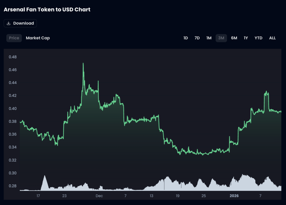The height and width of the screenshot is (205, 286).
Task: Select the 1D time range
Action: 186,38
